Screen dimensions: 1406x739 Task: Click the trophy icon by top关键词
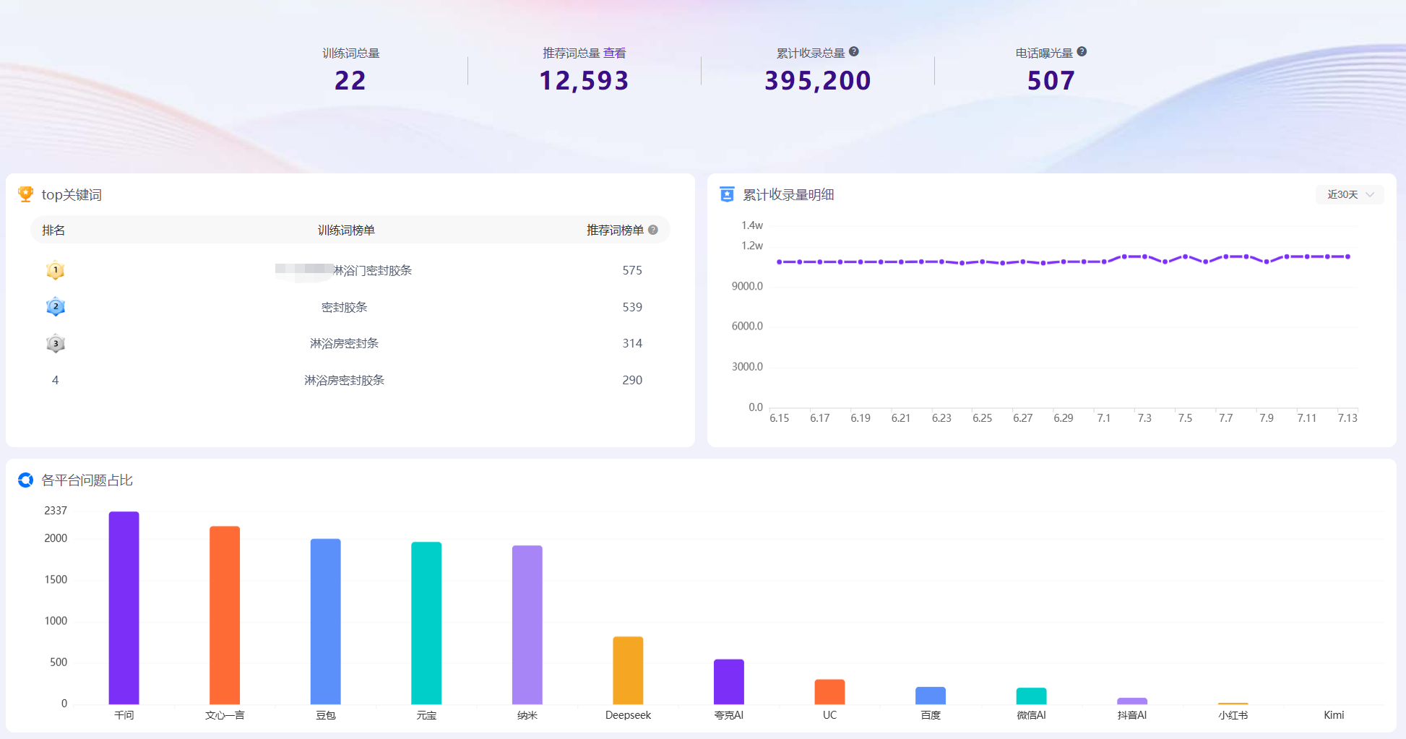(x=26, y=194)
